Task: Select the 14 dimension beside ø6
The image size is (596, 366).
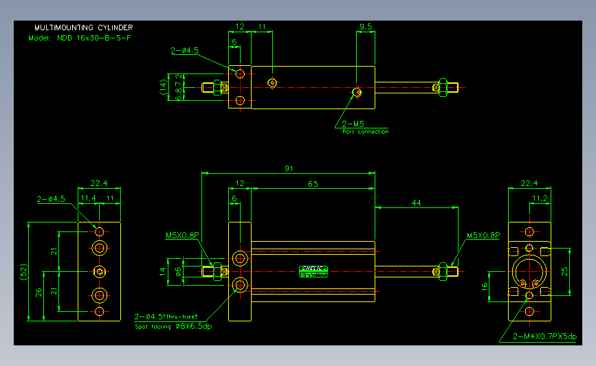Action: 163,271
